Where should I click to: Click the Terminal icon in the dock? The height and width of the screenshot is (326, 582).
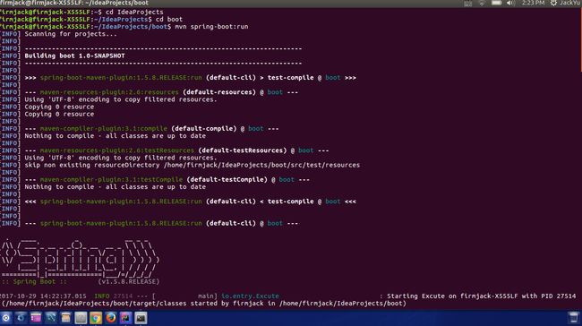pos(141,318)
